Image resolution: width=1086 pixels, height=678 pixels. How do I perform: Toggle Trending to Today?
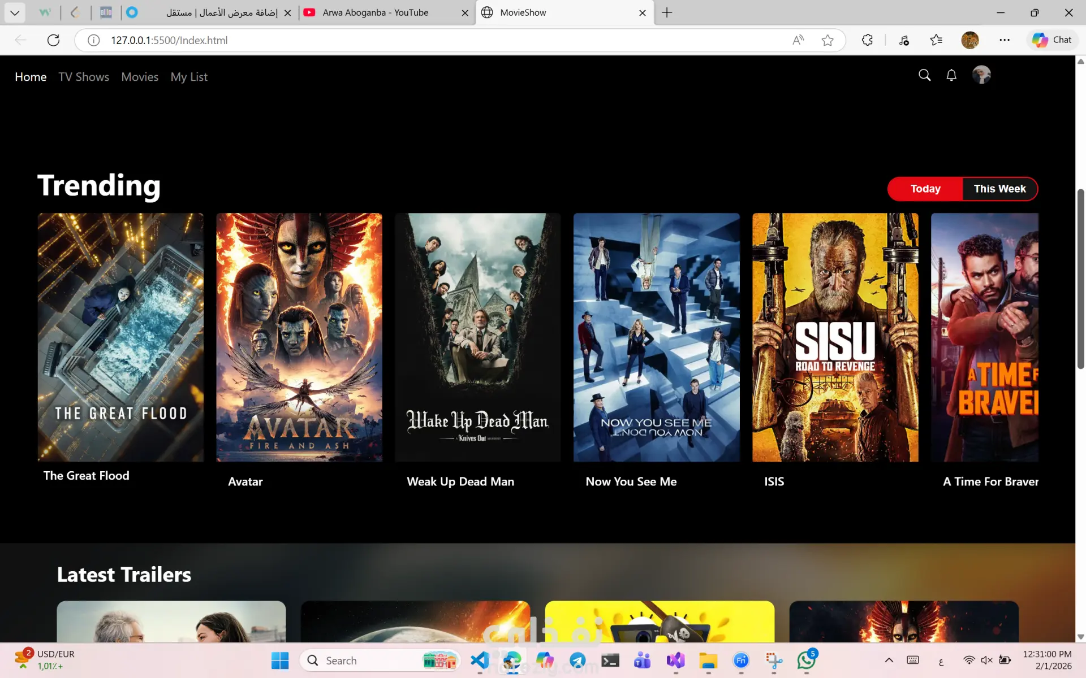click(x=925, y=189)
